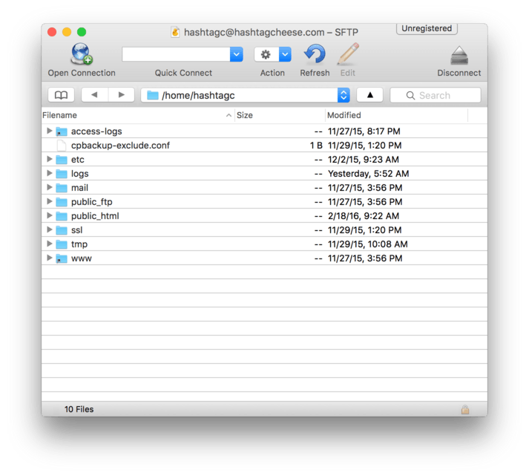Click the folder icon in path bar
This screenshot has width=529, height=476.
tap(153, 95)
